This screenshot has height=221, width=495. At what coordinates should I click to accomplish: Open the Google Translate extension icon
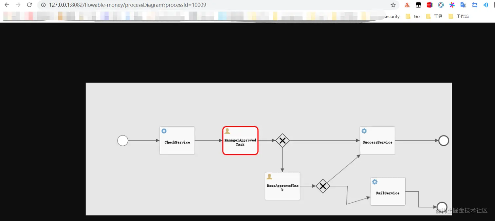tap(463, 5)
